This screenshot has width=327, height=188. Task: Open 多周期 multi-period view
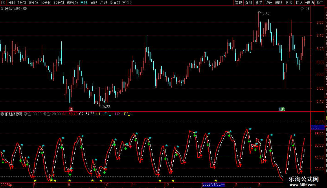(x=115, y=3)
